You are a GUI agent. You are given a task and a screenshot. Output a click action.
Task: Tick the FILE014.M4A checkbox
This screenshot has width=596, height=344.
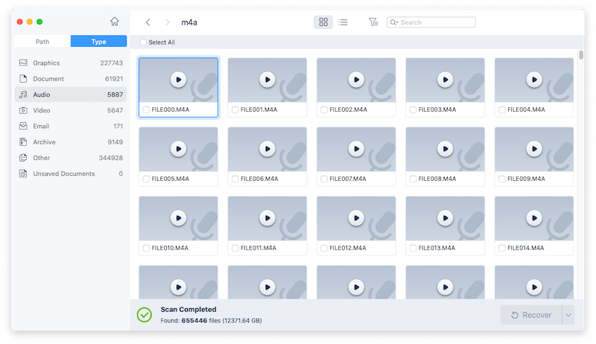502,248
